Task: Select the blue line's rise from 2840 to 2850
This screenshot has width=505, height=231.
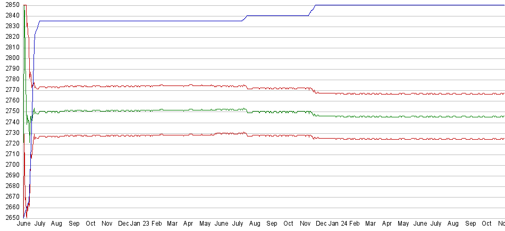Action: tap(312, 10)
